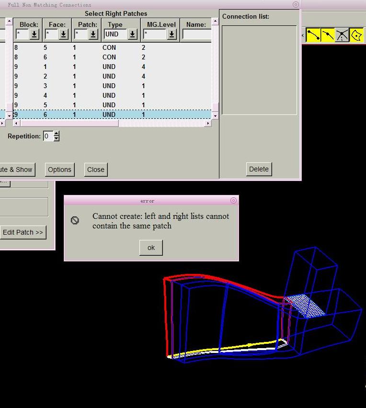366x408 pixels.
Task: Click the Full Non Matching Connections window circle icon
Action: click(x=296, y=4)
